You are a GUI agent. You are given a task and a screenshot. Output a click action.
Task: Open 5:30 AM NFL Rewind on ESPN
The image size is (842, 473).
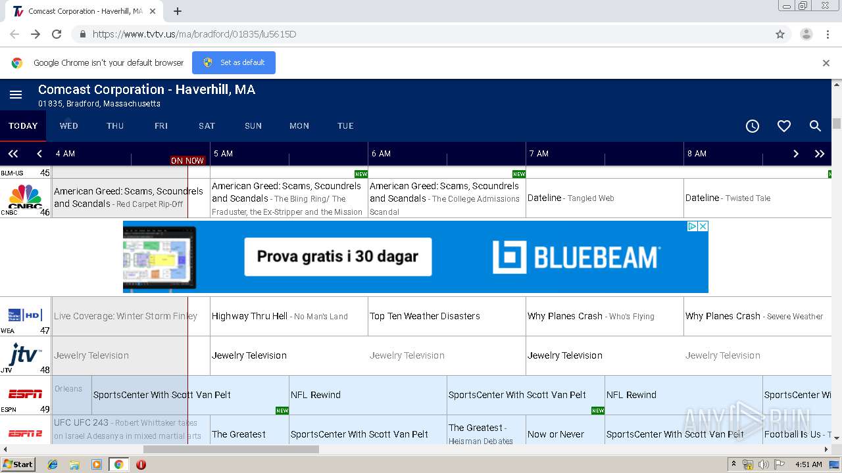(x=368, y=395)
